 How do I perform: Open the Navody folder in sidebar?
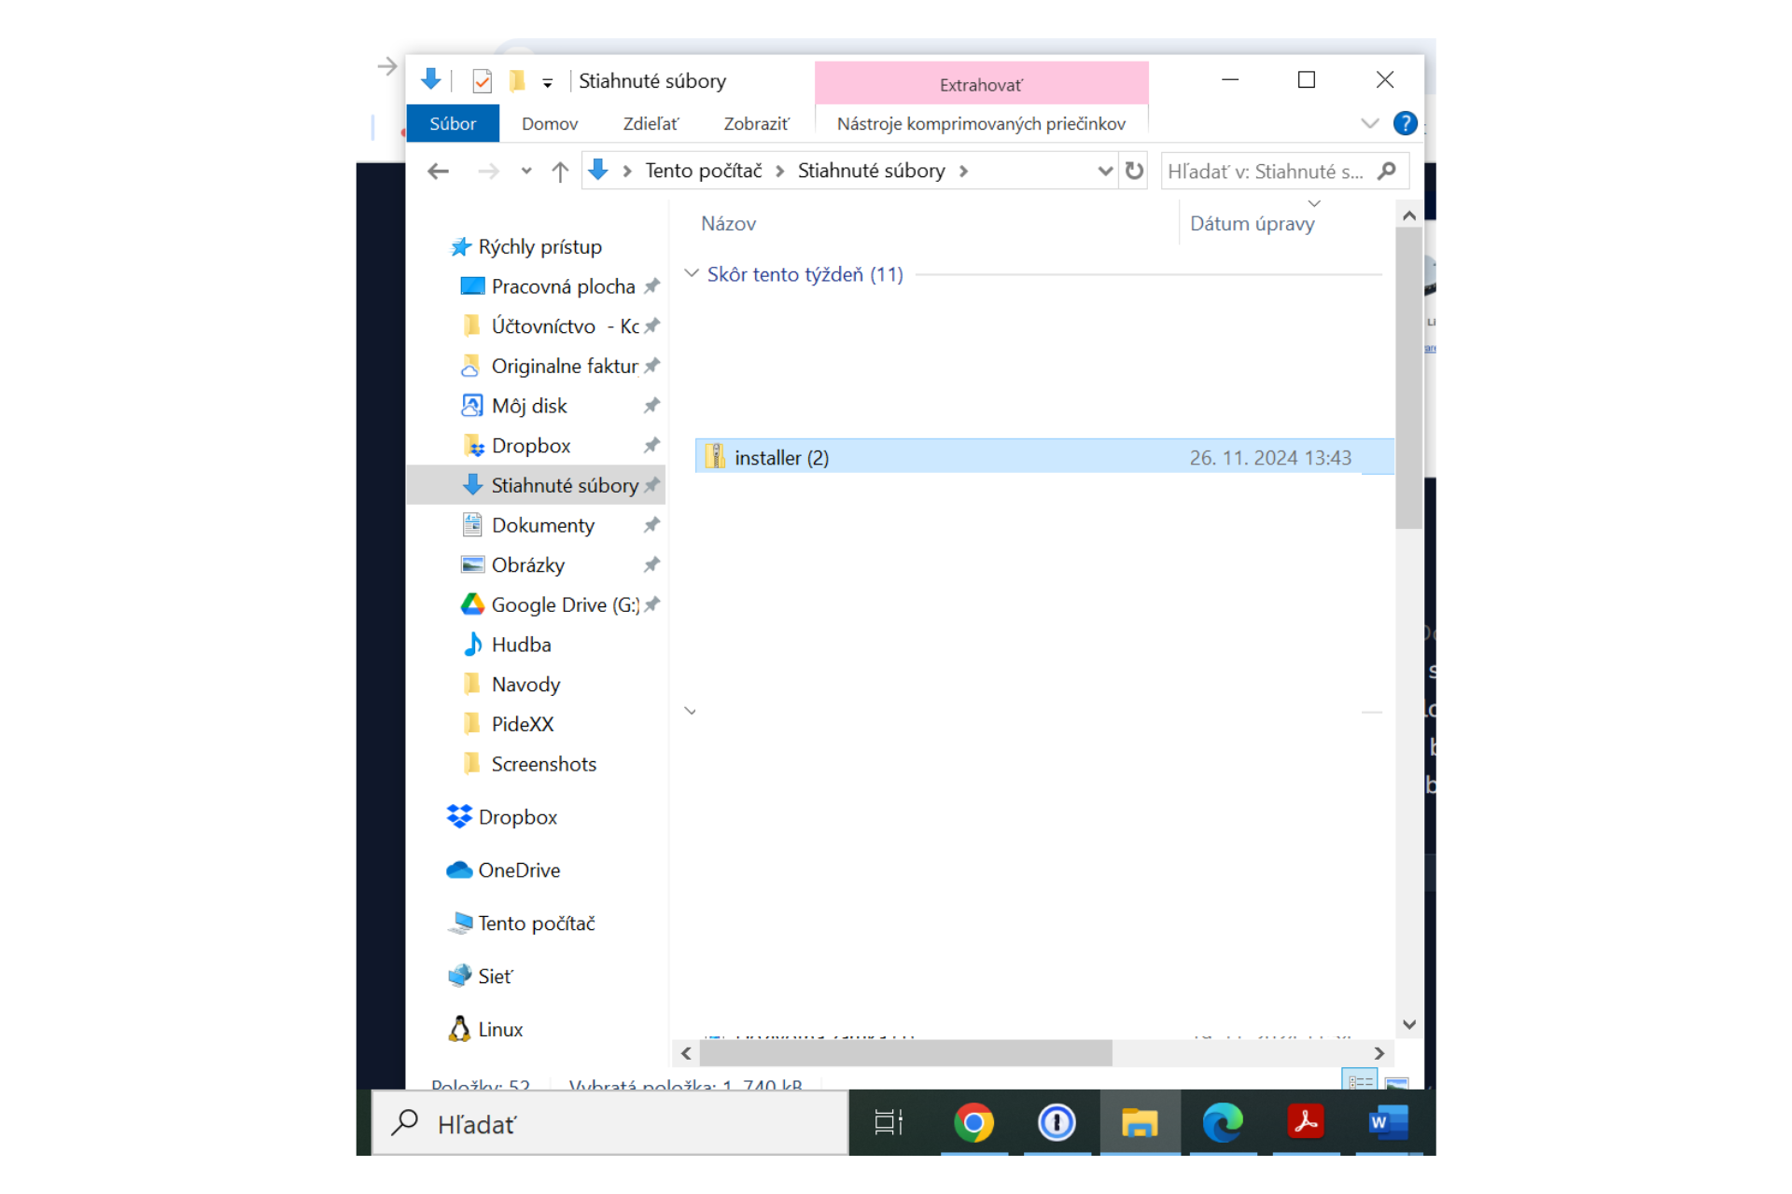click(525, 685)
